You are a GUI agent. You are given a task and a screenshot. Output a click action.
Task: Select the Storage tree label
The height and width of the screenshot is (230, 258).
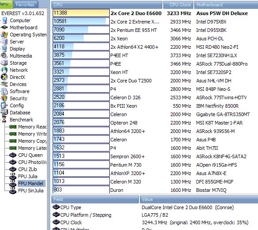[x=18, y=63]
